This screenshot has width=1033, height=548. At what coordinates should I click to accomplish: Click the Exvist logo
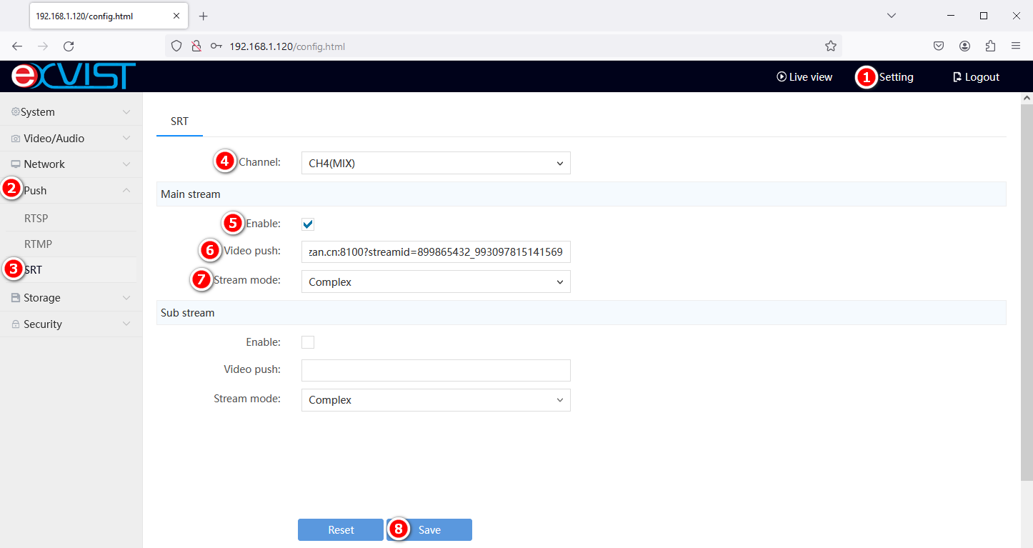click(x=73, y=76)
